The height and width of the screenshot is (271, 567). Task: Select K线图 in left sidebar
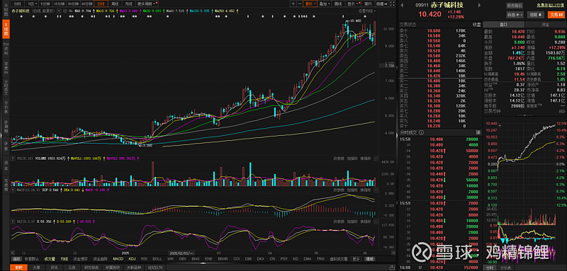pyautogui.click(x=6, y=29)
